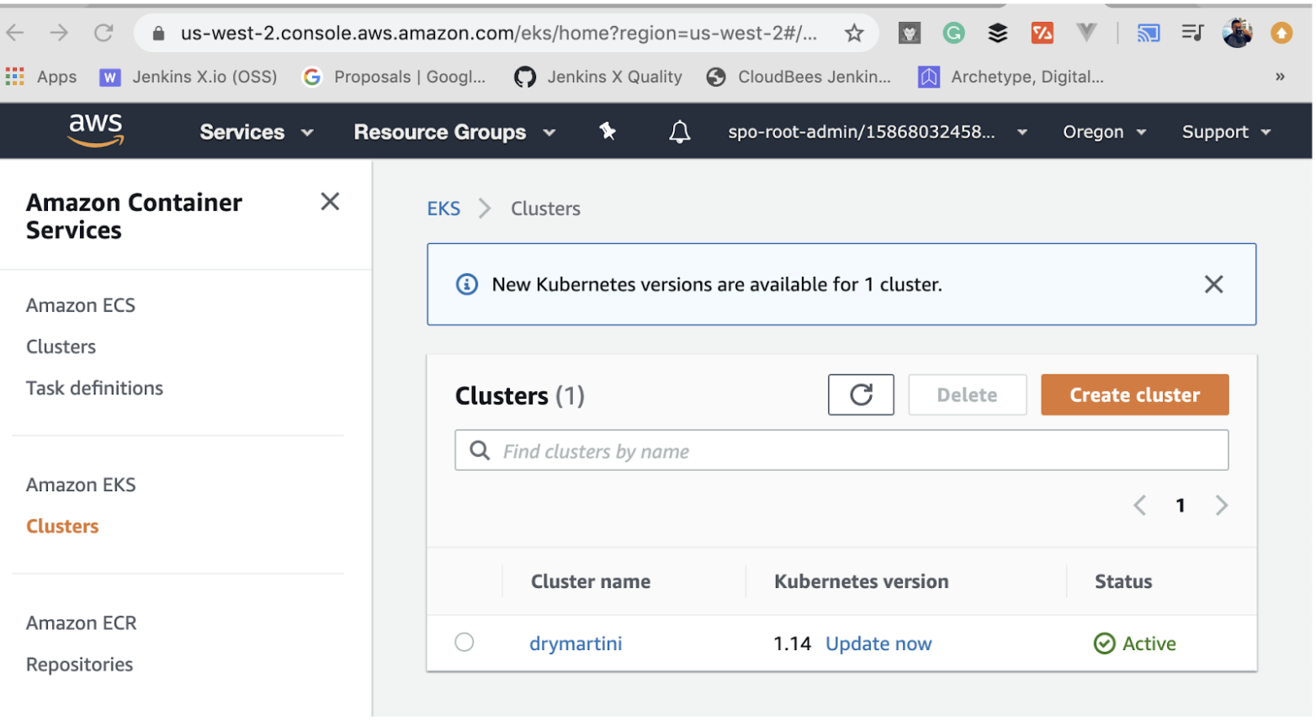Open the Oregon region selector
Image resolution: width=1316 pixels, height=725 pixels.
(1104, 132)
